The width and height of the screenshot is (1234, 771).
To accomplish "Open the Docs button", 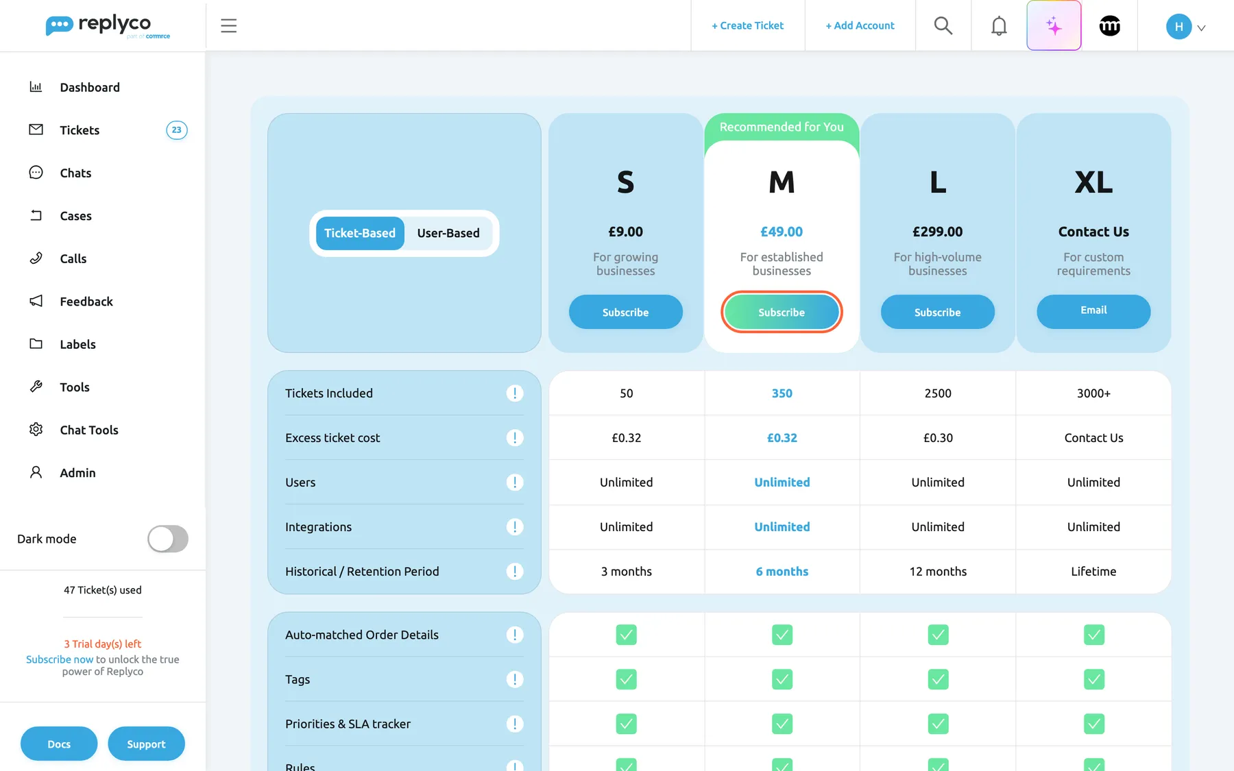I will (x=59, y=744).
